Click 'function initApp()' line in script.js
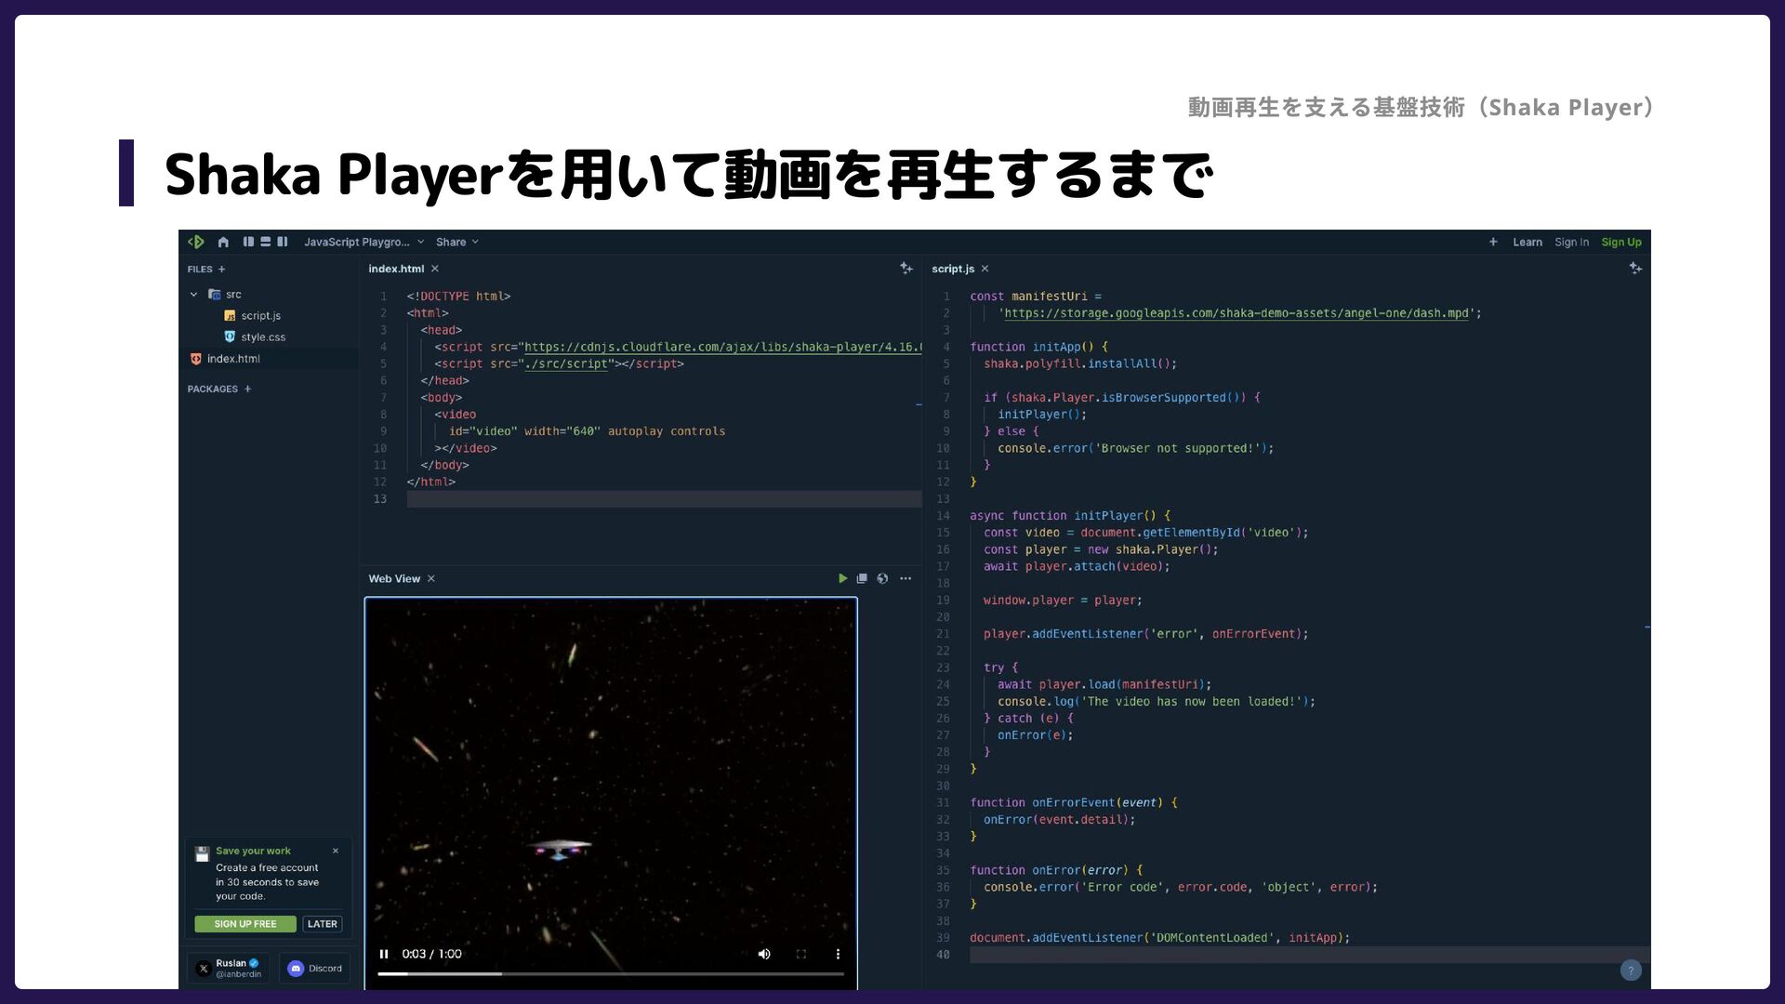1785x1004 pixels. click(1038, 347)
